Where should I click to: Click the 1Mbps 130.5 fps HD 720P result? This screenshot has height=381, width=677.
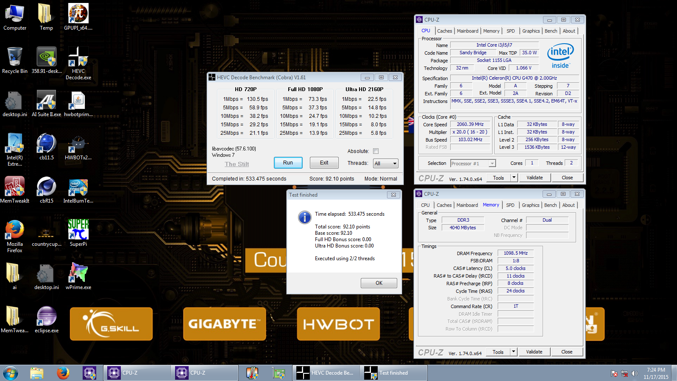(x=245, y=99)
